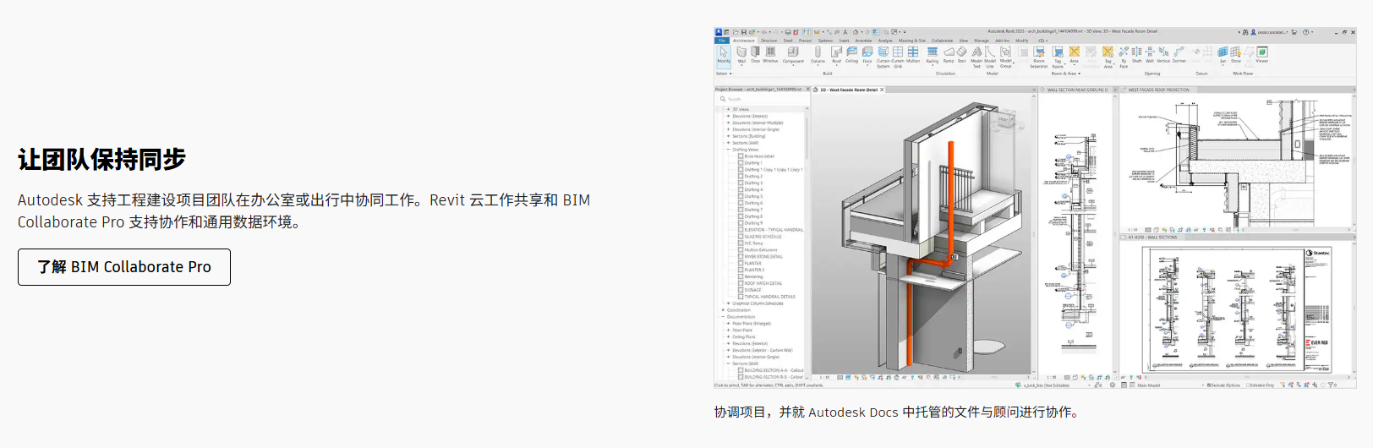The image size is (1373, 448).
Task: Collapse the Drafting Views tree node
Action: click(x=728, y=150)
